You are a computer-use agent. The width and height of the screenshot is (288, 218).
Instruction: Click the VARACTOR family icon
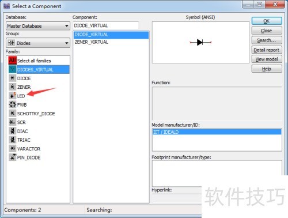click(x=13, y=148)
